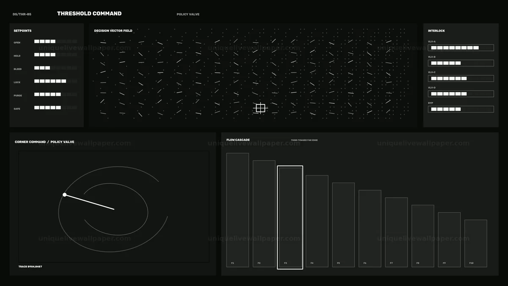Click the square crosshair reticle in the vector field
This screenshot has width=508, height=286.
click(260, 108)
